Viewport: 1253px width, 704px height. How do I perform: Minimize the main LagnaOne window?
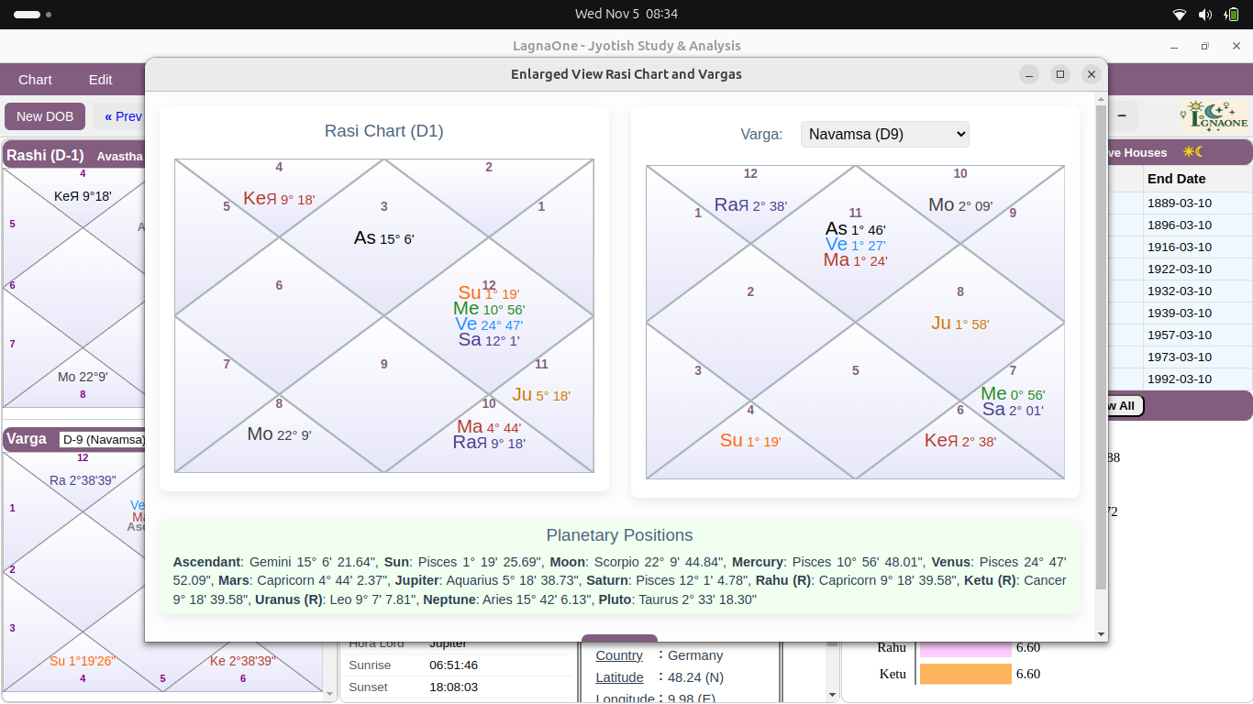click(x=1174, y=46)
